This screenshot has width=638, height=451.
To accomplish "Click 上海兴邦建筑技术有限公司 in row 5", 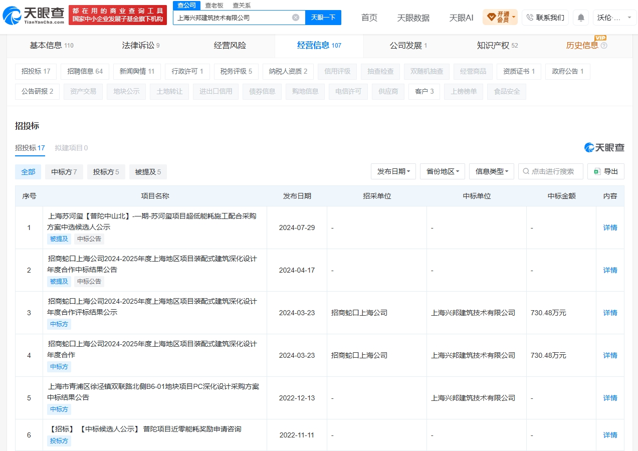I will click(473, 398).
